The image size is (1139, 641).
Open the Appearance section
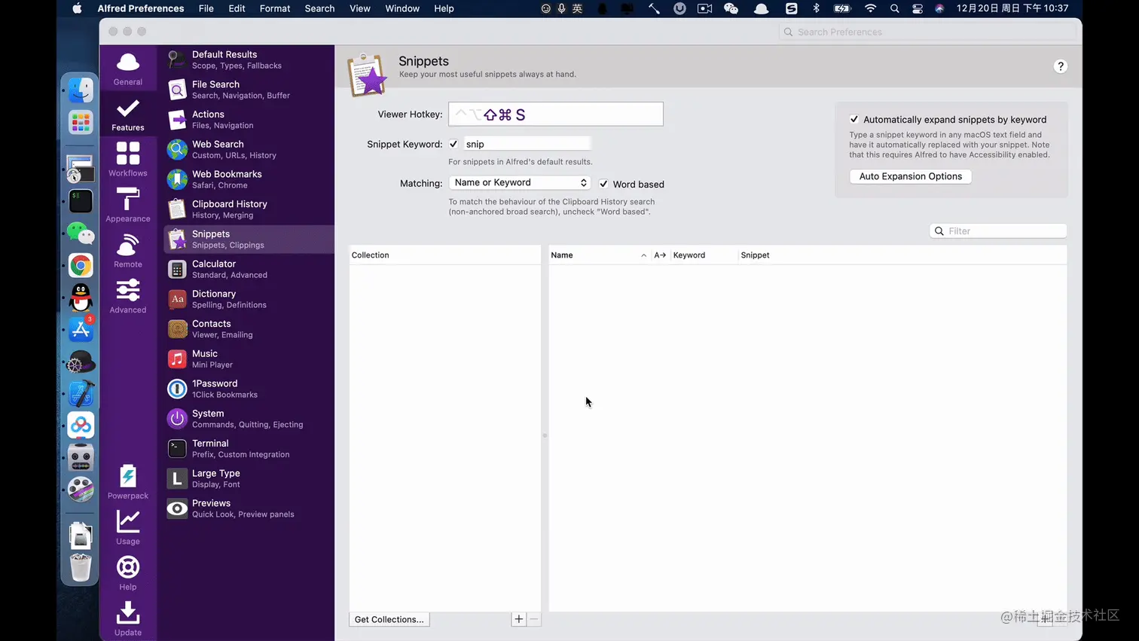(x=128, y=205)
